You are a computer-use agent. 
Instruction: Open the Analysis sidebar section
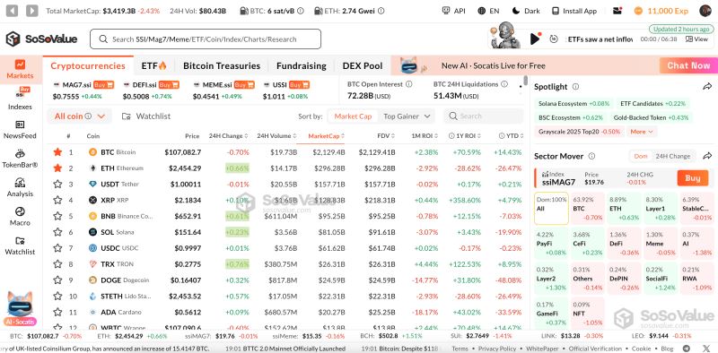tap(20, 183)
